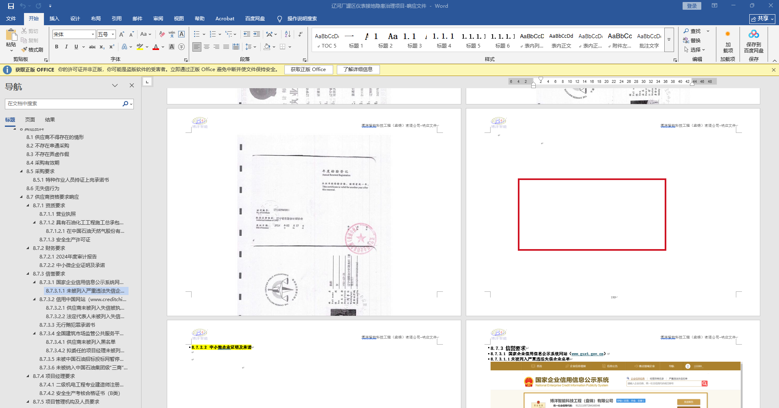
Task: Open the phonetic guide (wén) tool
Action: click(172, 35)
